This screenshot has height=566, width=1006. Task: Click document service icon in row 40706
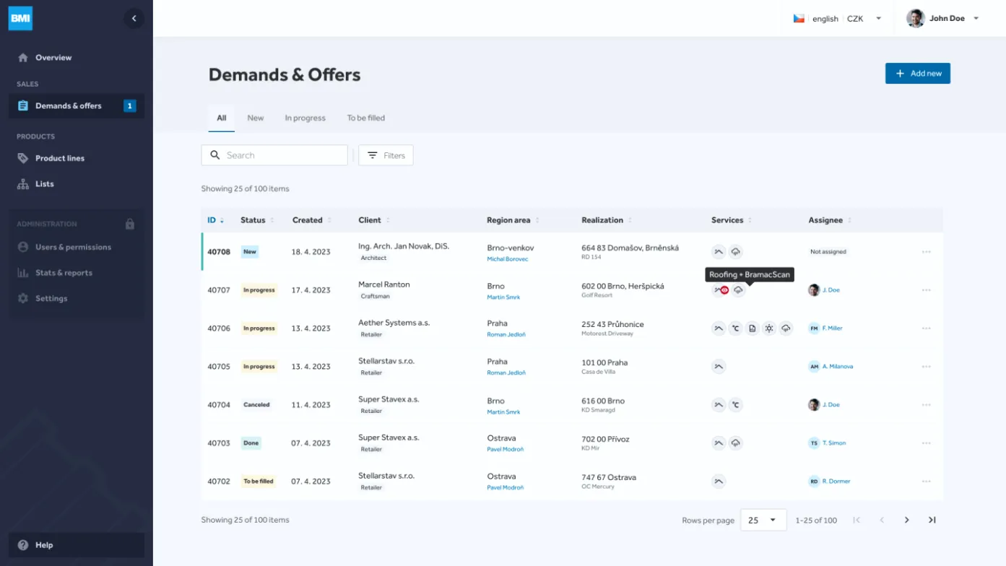[752, 328]
